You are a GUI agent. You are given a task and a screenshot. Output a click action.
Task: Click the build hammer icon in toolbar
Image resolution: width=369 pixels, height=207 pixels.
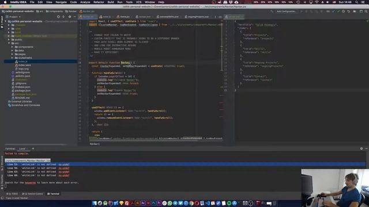(x=272, y=11)
